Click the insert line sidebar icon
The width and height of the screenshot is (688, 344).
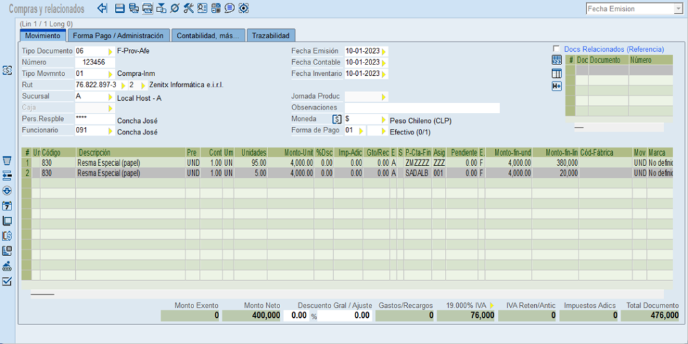point(7,175)
